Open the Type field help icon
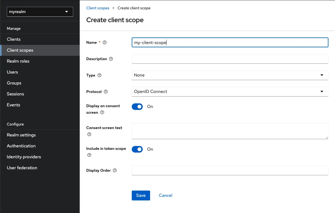This screenshot has height=213, width=335. tap(99, 75)
